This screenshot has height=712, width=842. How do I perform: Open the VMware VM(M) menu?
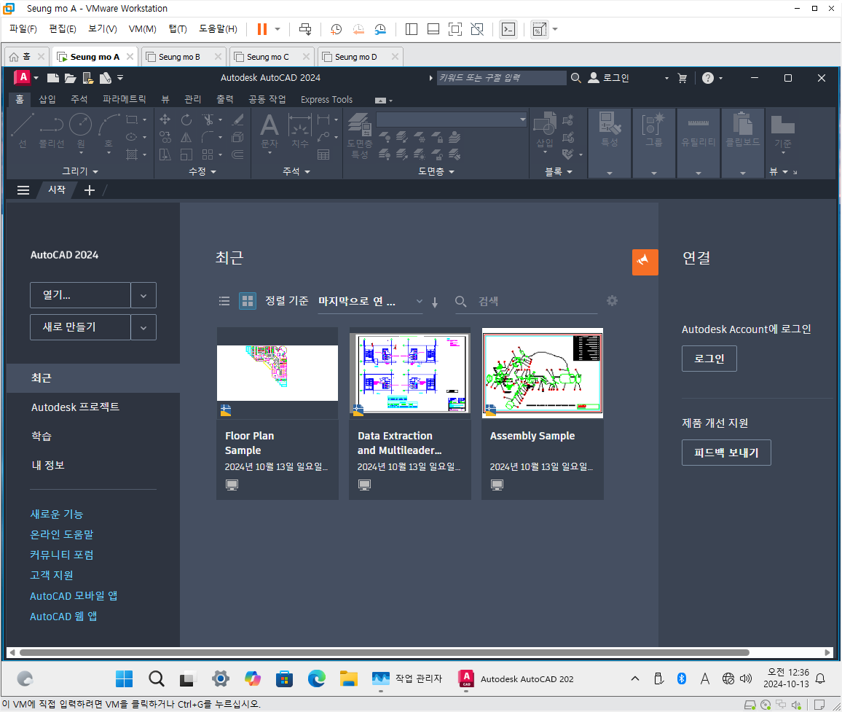[142, 29]
